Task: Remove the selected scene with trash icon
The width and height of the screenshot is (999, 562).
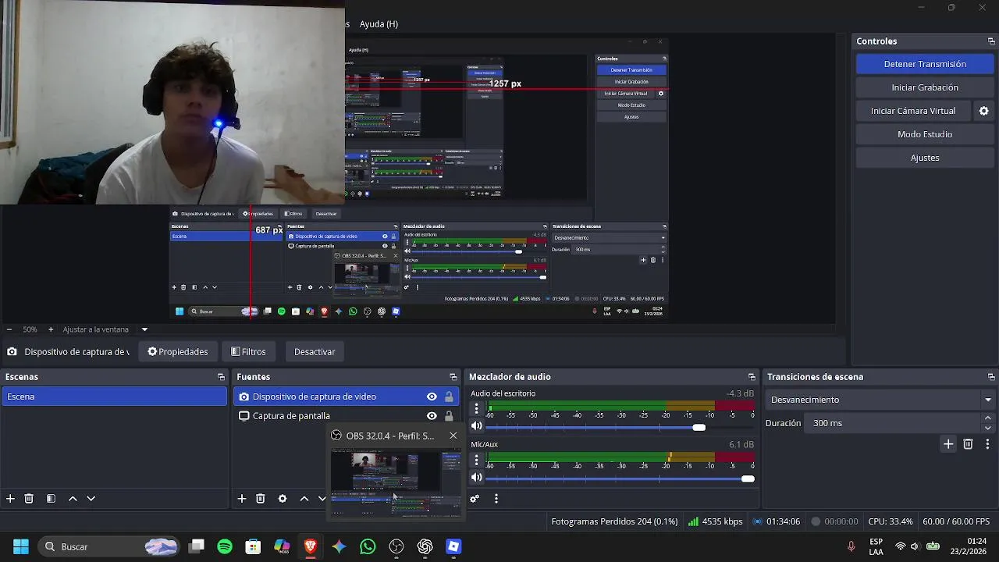Action: point(29,499)
